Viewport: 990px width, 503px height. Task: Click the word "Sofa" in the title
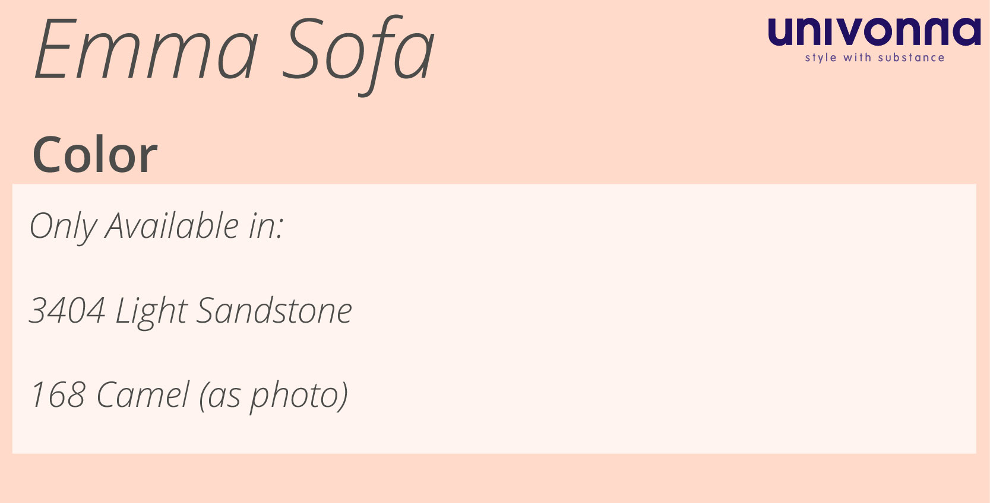[358, 50]
